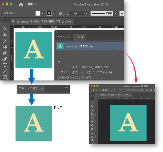
Task: Collapse the link info disclosure triangle
Action: [x=59, y=61]
